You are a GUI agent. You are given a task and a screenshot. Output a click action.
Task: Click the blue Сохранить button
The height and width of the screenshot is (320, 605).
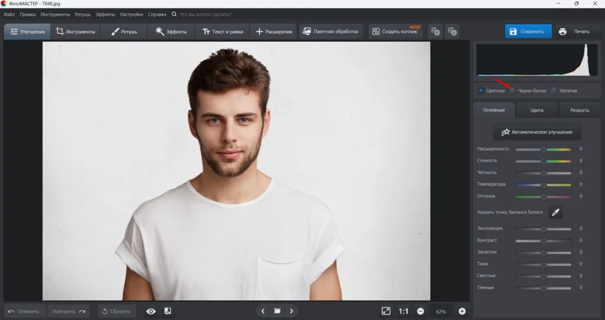coord(528,31)
